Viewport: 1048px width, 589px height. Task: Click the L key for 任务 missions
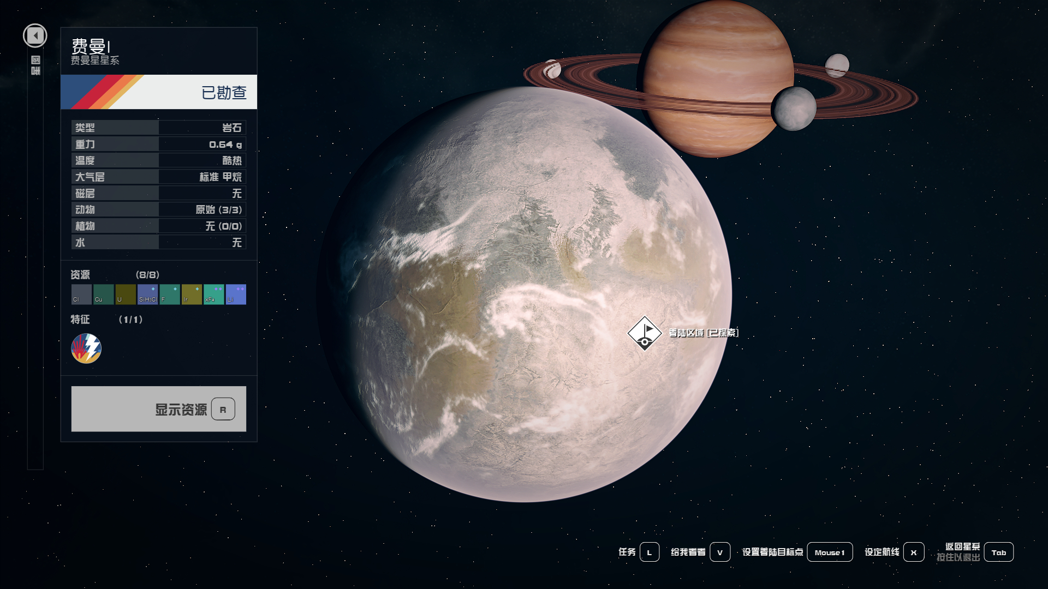coord(650,552)
